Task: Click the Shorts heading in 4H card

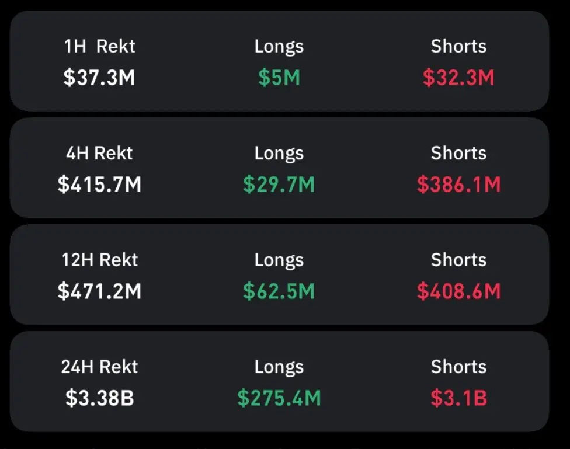Action: (459, 153)
